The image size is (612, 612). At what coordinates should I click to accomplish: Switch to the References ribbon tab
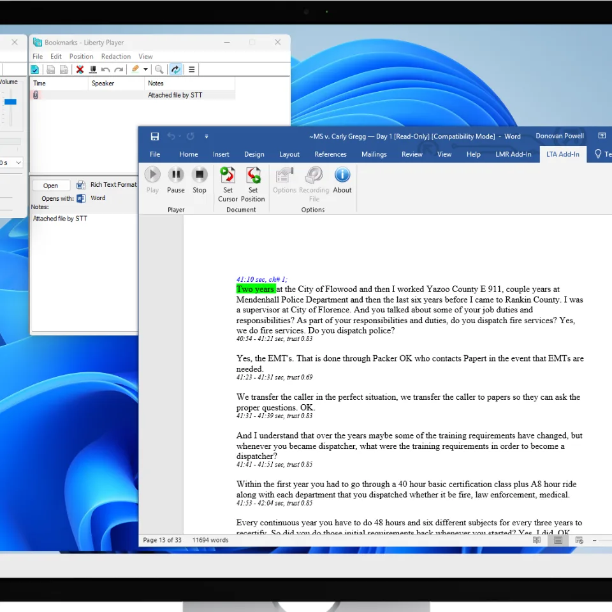coord(331,154)
